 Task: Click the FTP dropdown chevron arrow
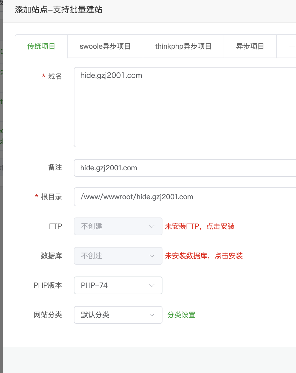(152, 226)
